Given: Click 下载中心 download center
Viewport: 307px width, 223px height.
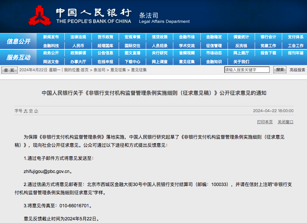Looking at the screenshot, I should tap(132, 61).
